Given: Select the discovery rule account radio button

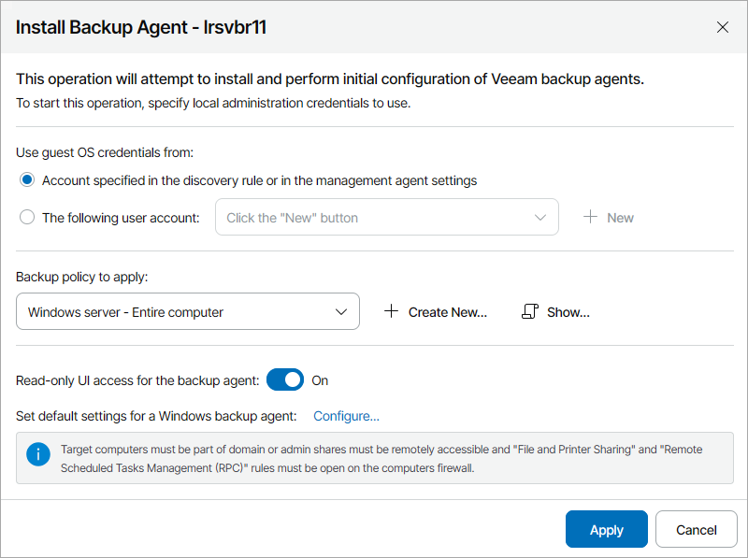Looking at the screenshot, I should tap(27, 180).
